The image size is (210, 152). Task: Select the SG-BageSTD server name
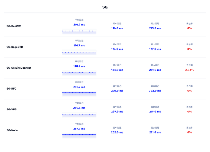15,47
